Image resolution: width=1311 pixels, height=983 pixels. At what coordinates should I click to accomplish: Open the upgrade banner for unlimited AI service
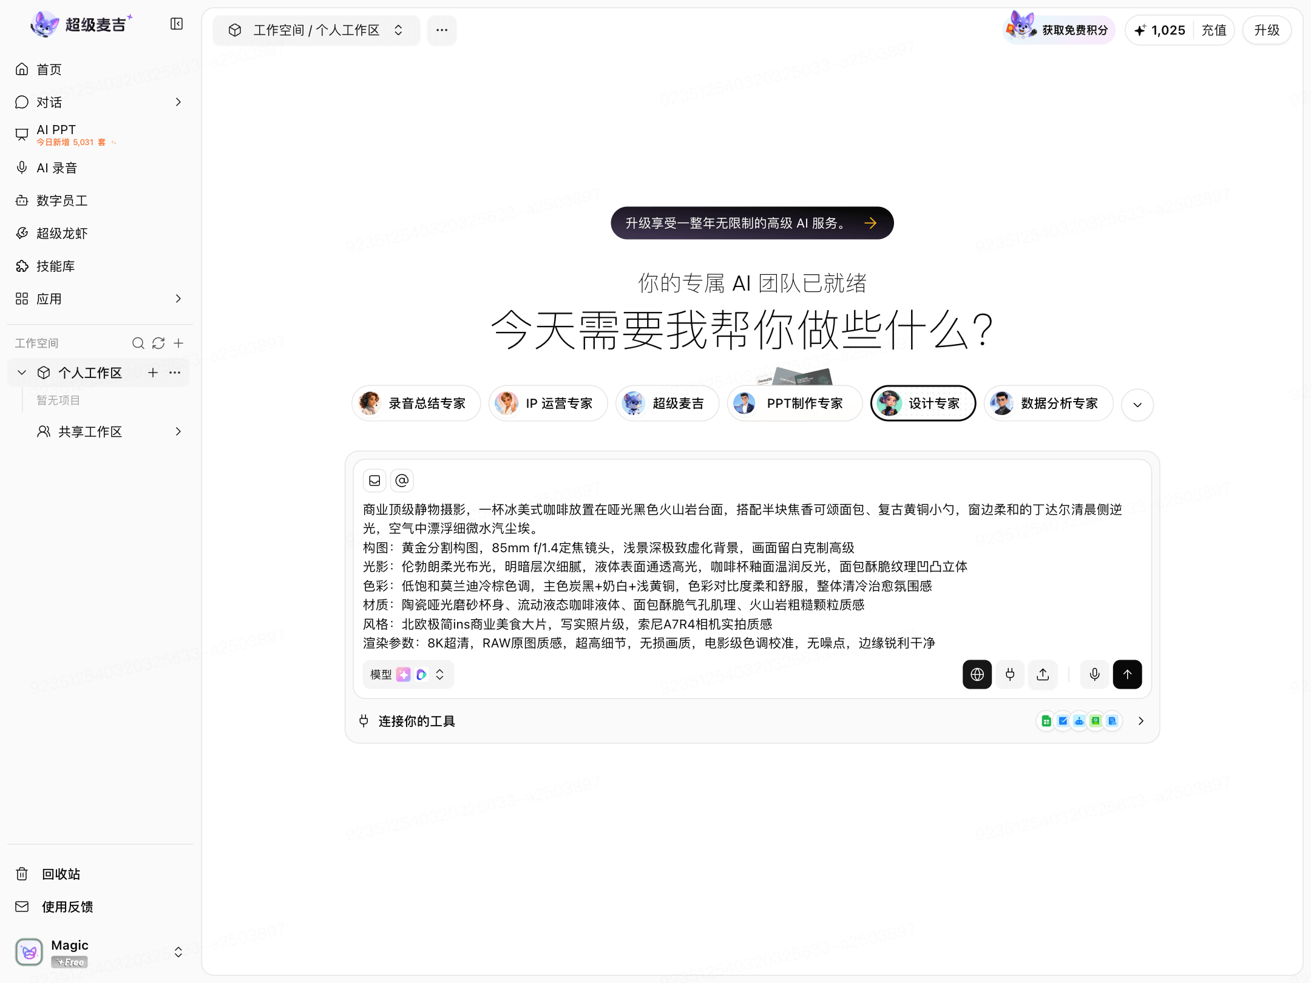pos(752,223)
